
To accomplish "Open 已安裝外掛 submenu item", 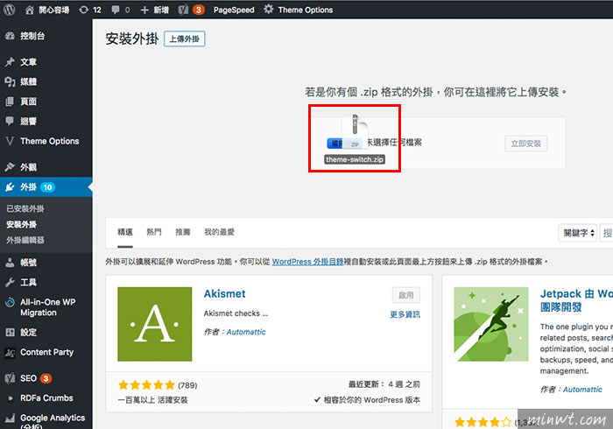I will pyautogui.click(x=25, y=208).
